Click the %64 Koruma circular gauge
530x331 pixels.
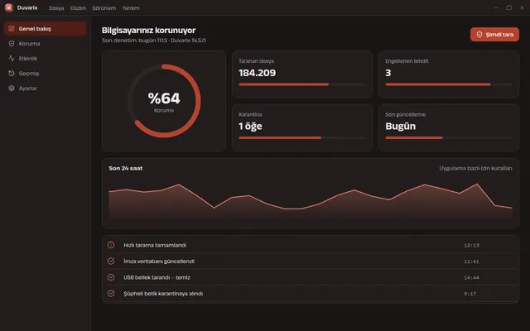(164, 101)
